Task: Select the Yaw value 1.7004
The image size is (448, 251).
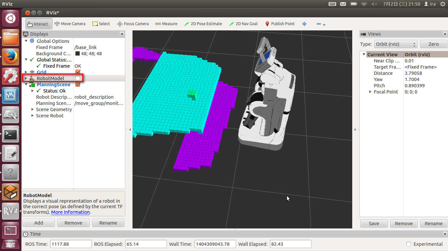Action: point(412,79)
